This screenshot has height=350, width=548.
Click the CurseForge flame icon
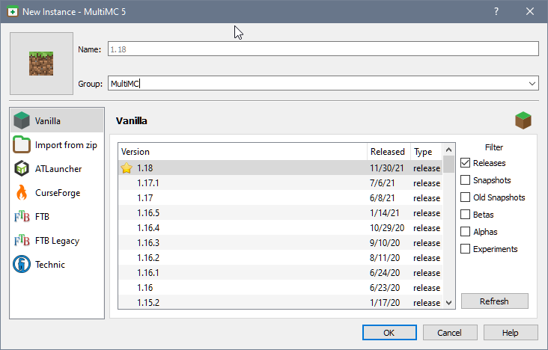click(x=22, y=192)
